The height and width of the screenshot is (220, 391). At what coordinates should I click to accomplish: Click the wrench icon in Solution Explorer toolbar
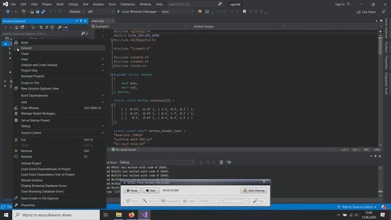[60, 27]
